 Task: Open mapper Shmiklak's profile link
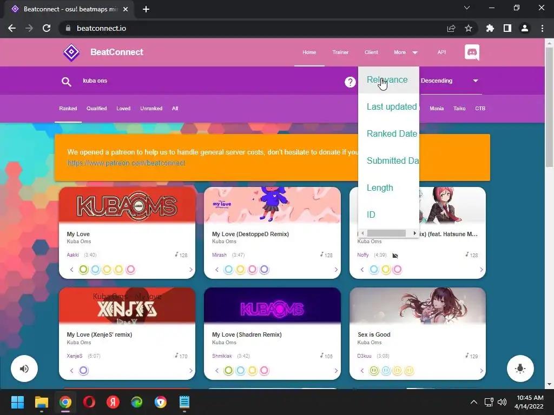click(222, 356)
